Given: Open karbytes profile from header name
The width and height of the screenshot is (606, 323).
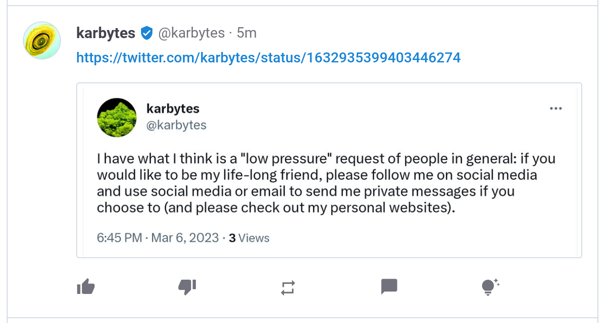Looking at the screenshot, I should click(106, 33).
